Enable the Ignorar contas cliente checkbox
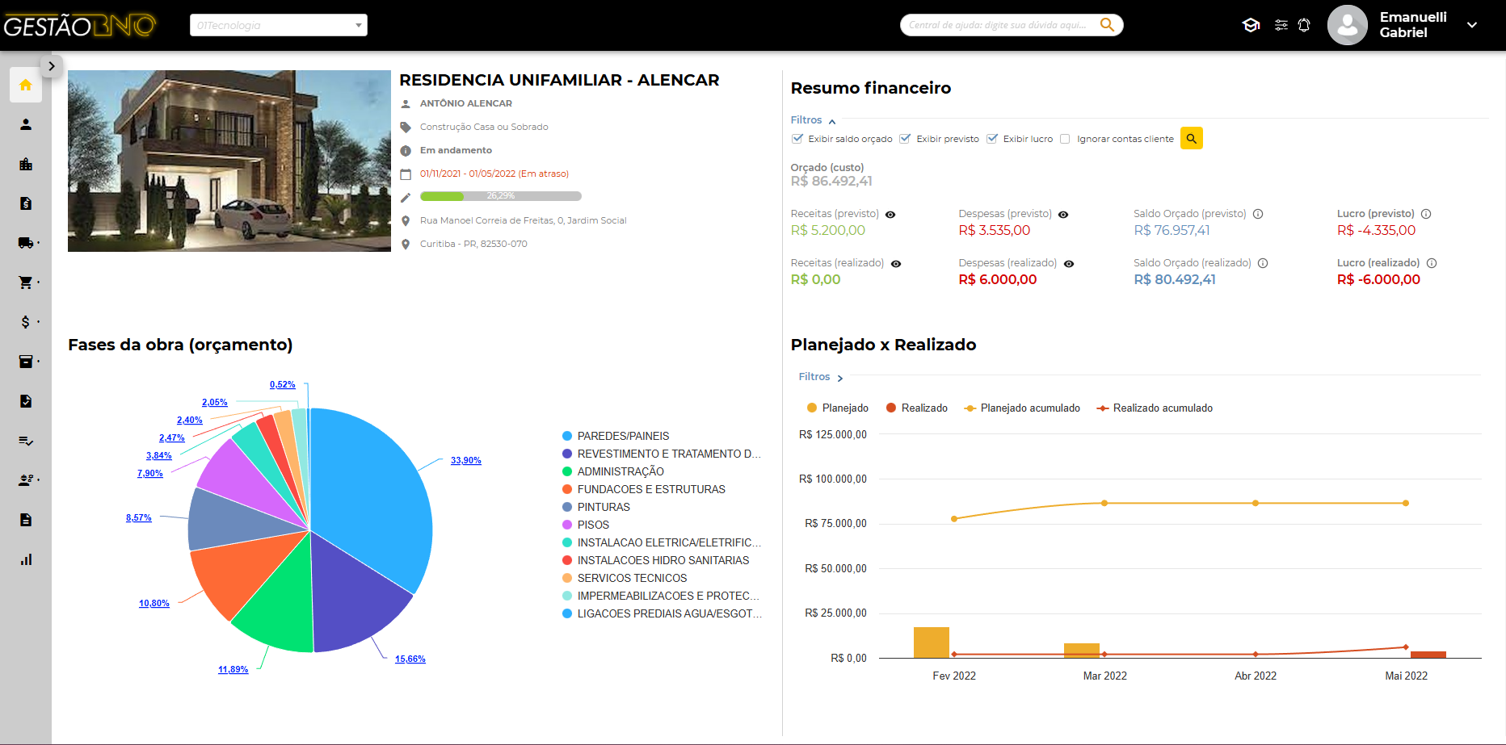 (1065, 139)
